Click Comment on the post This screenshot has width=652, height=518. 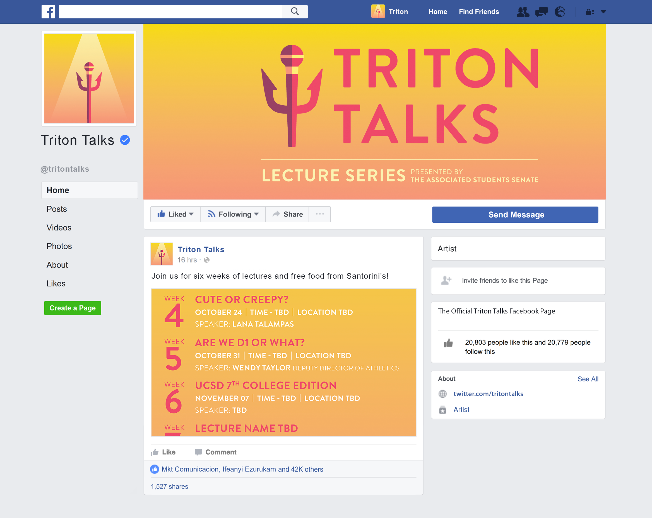pyautogui.click(x=215, y=452)
